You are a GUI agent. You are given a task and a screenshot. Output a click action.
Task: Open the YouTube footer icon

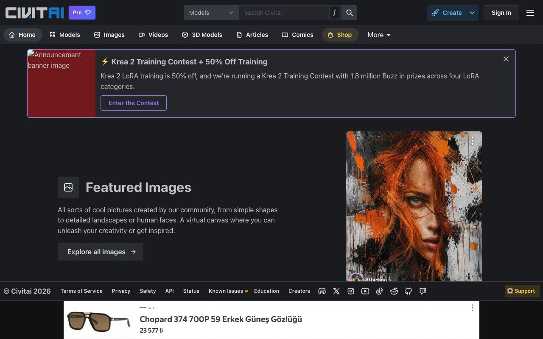click(x=365, y=291)
